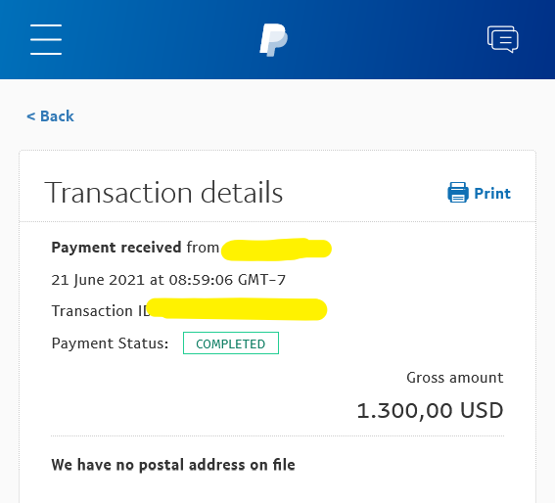Click the Gross amount label
The height and width of the screenshot is (503, 555).
point(455,378)
